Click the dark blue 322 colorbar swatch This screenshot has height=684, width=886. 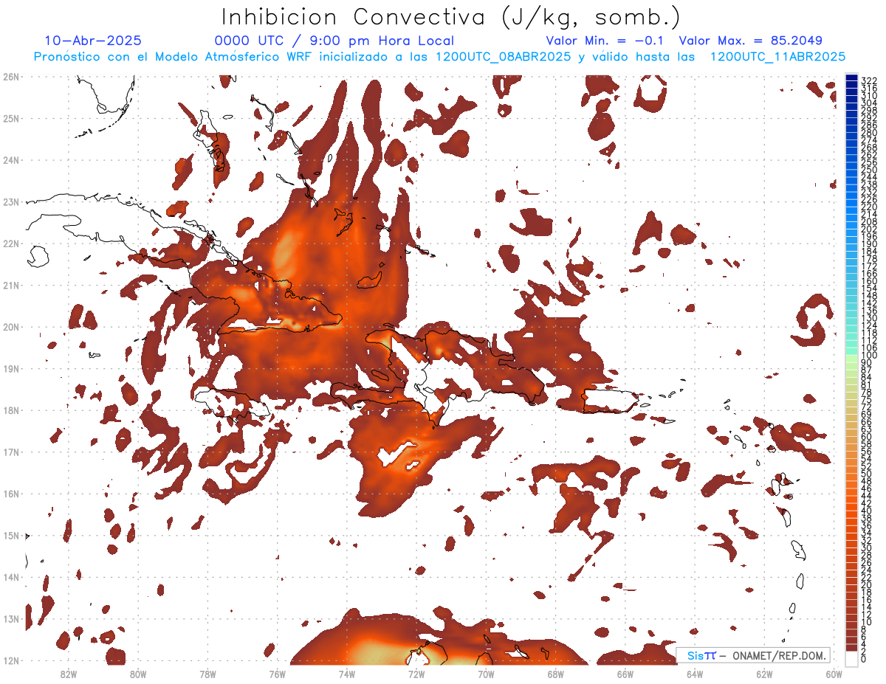[851, 78]
